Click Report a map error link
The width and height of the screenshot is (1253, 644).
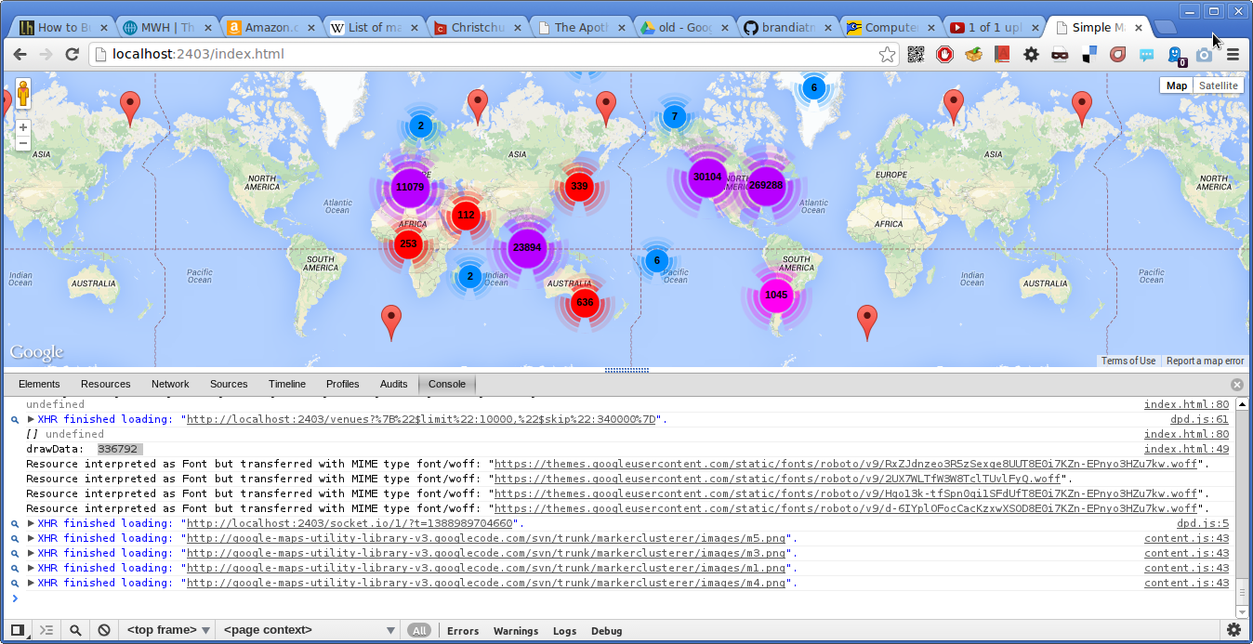pyautogui.click(x=1205, y=361)
